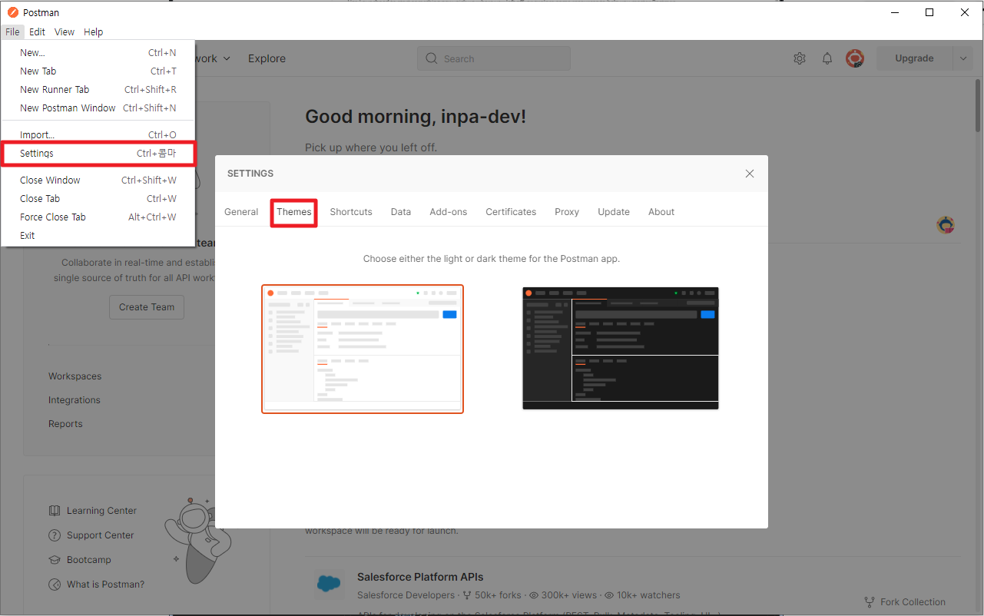
Task: Open Integrations link in sidebar
Action: coord(75,400)
